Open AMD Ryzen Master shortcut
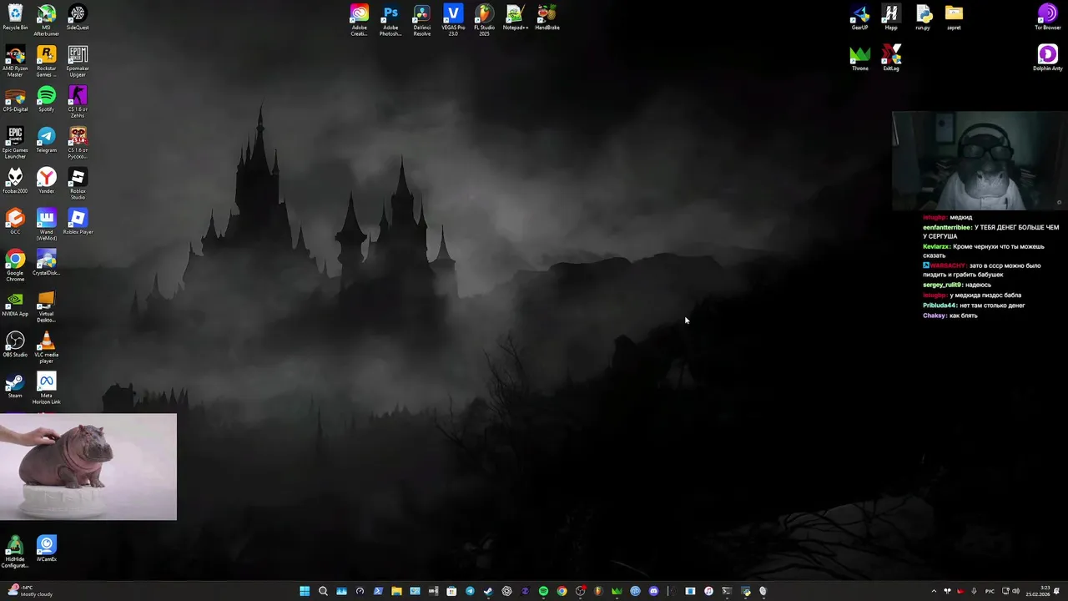Screen dimensions: 1068x601 [x=15, y=62]
